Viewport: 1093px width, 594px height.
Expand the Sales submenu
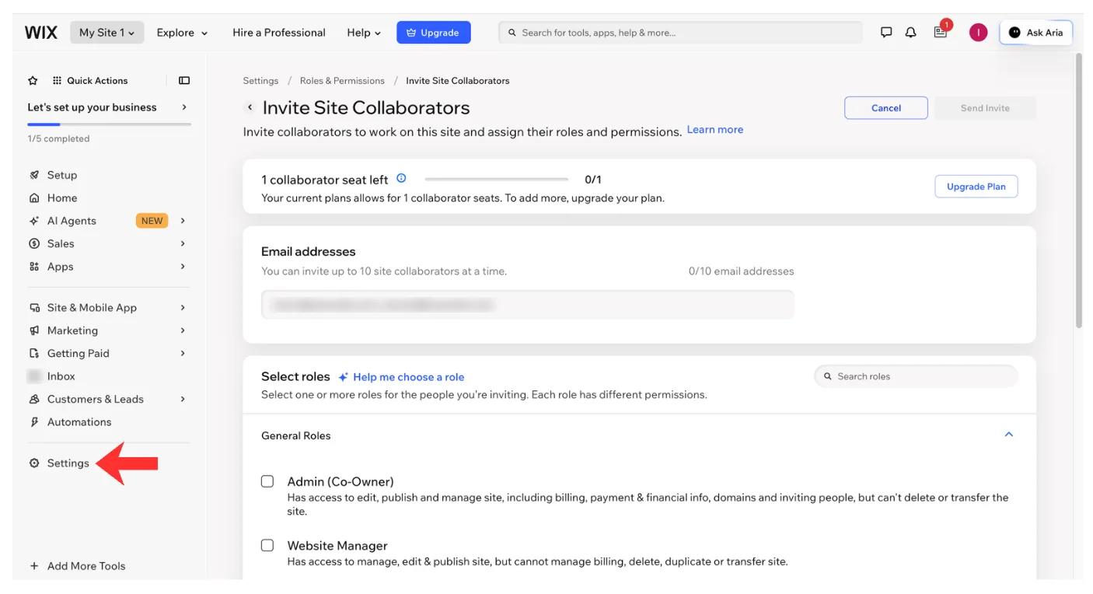[x=183, y=243]
